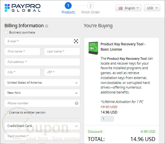Screen dimensions: 165x144
Task: Open the USD currency dropdown
Action: (152, 8)
